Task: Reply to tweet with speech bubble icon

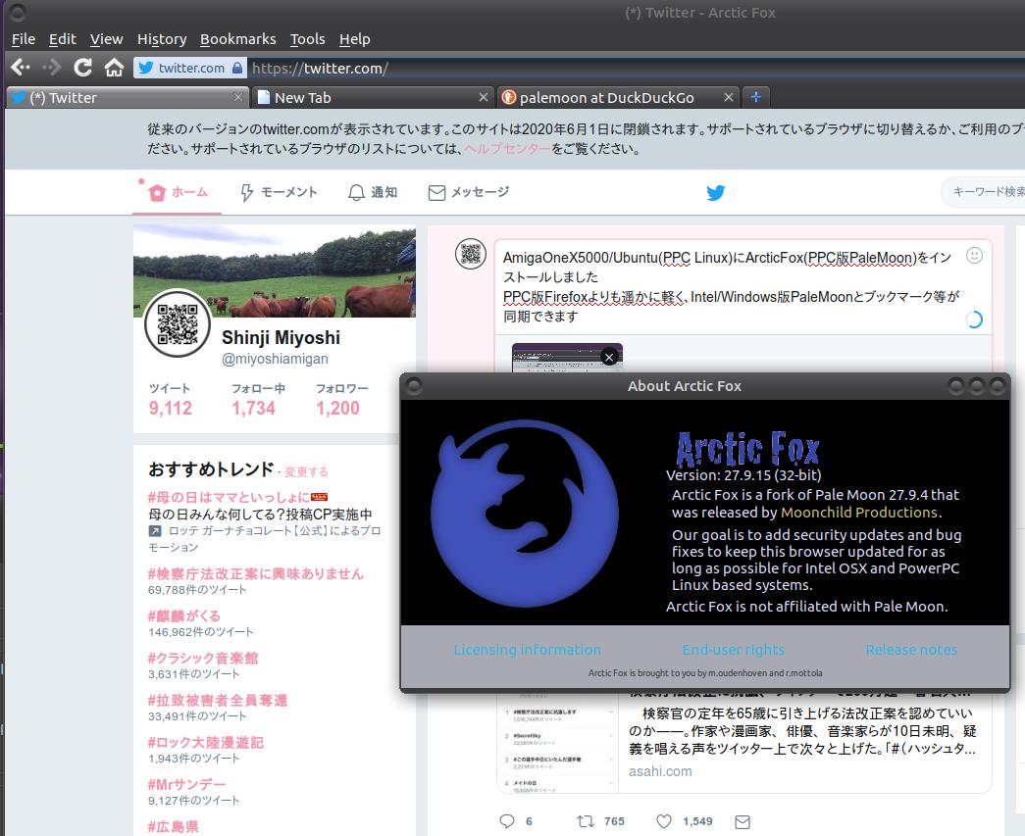Action: coord(507,821)
